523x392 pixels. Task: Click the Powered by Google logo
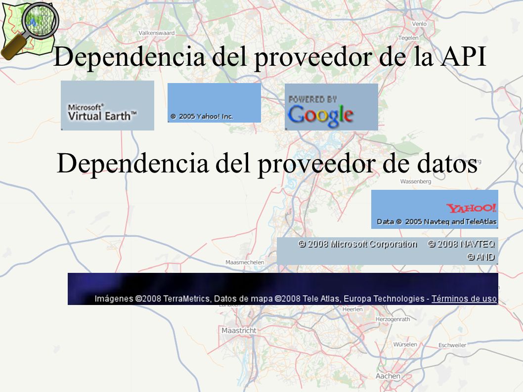tap(331, 107)
